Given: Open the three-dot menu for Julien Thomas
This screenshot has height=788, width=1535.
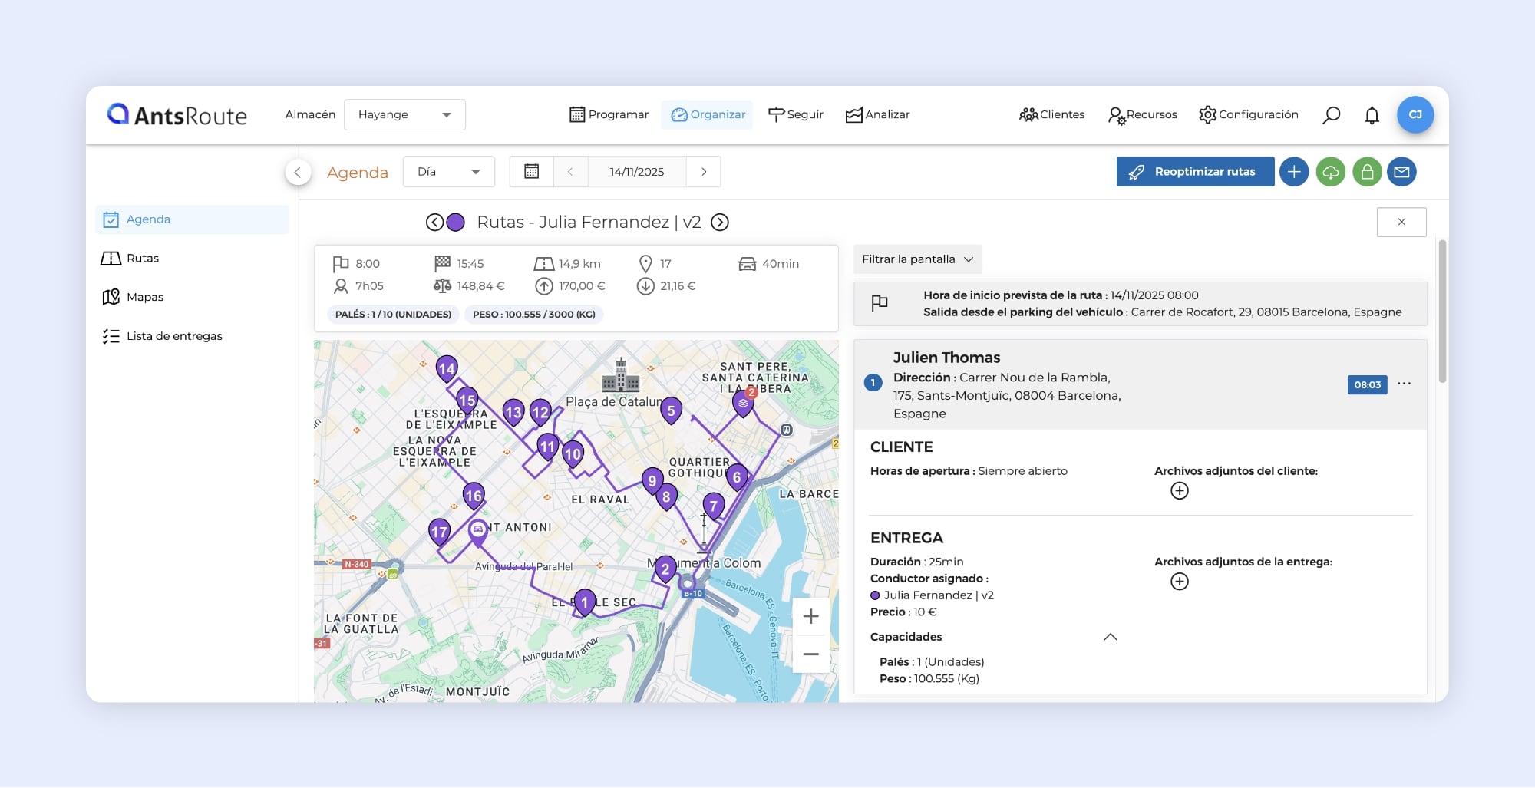Looking at the screenshot, I should (x=1404, y=384).
